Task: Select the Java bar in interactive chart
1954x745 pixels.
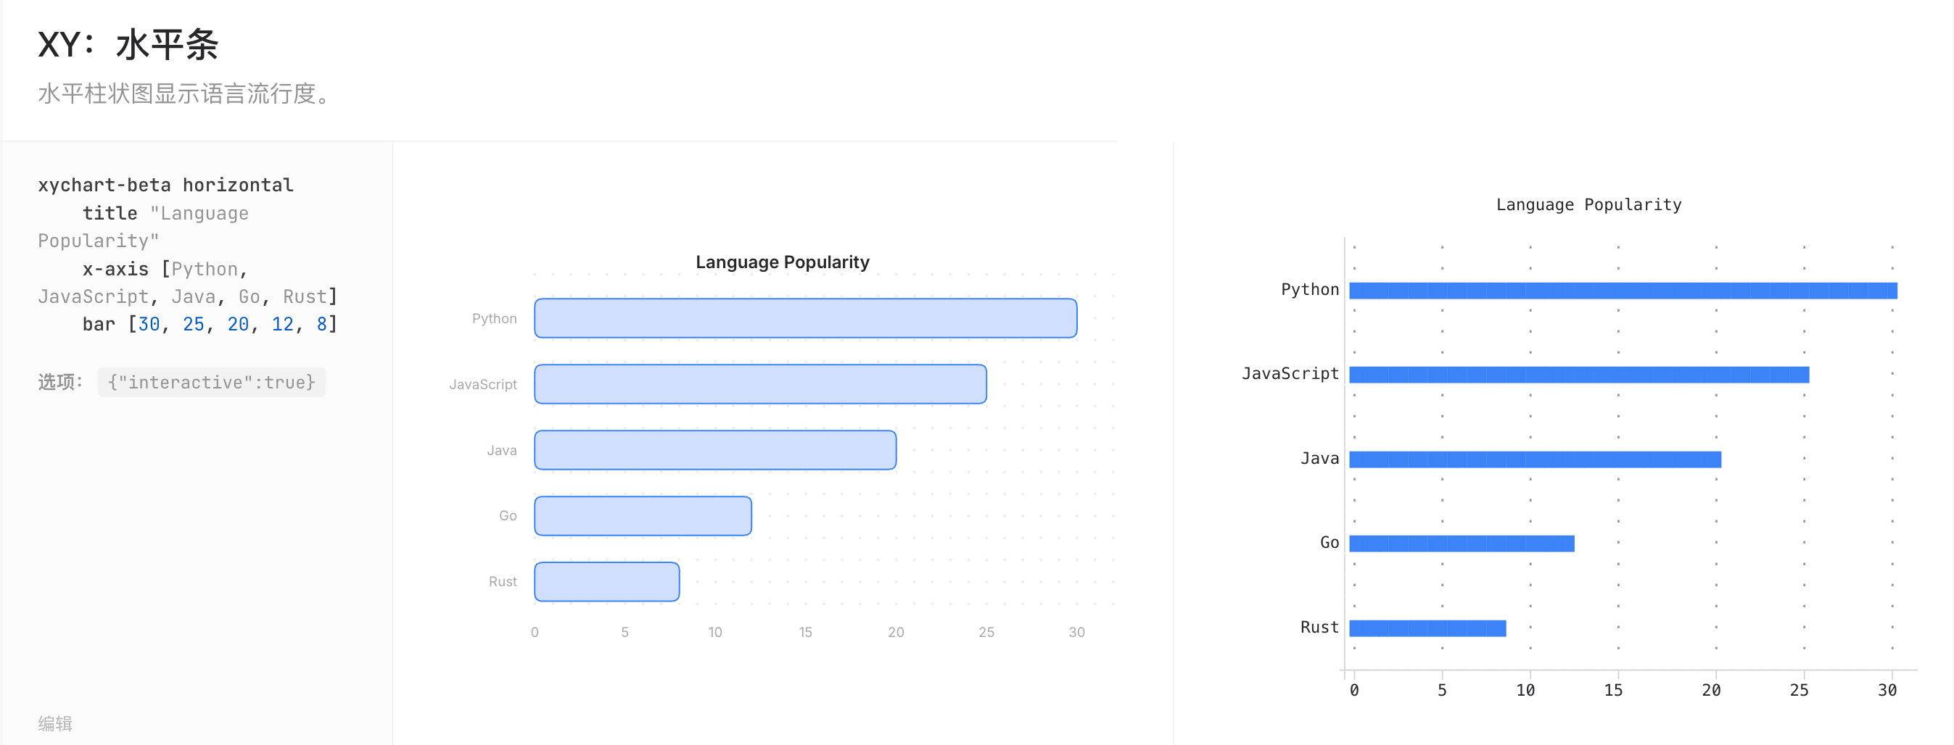Action: (715, 450)
